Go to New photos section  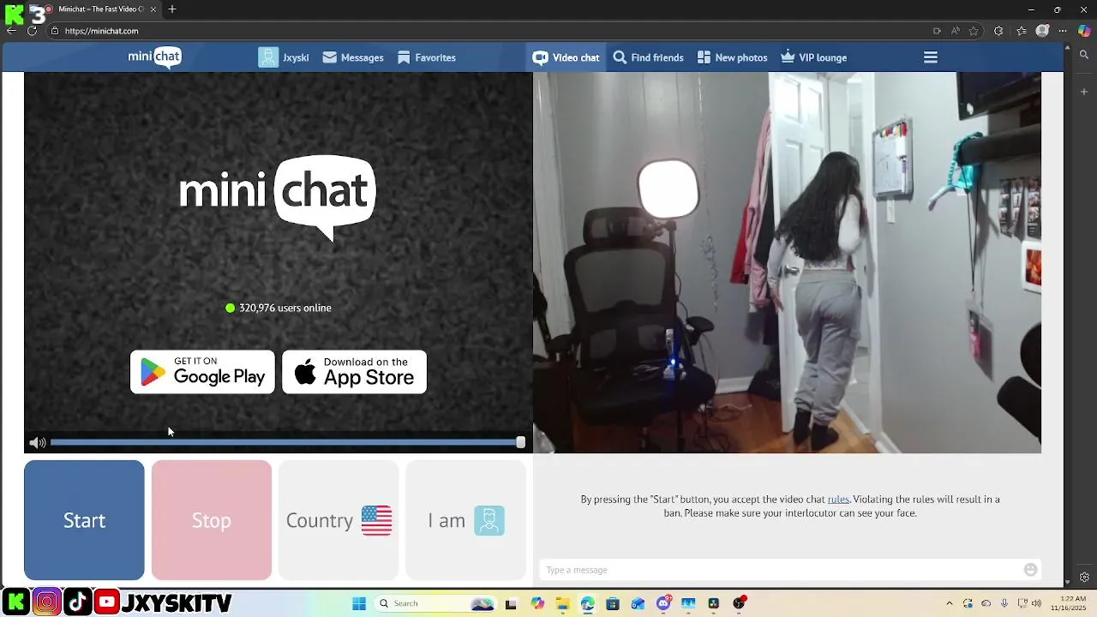(x=732, y=57)
